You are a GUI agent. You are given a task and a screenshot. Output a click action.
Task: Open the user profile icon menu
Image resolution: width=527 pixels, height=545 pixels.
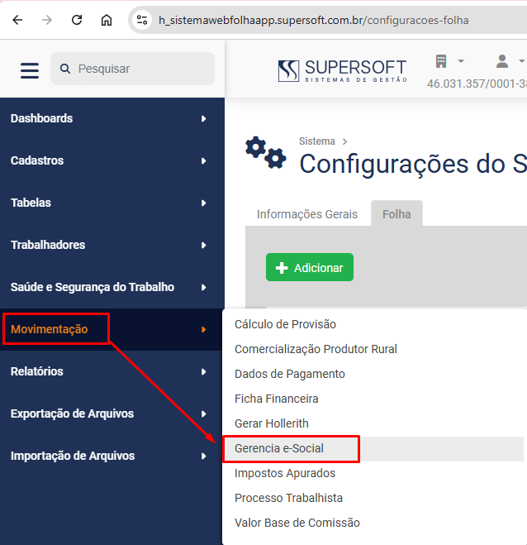pyautogui.click(x=502, y=61)
